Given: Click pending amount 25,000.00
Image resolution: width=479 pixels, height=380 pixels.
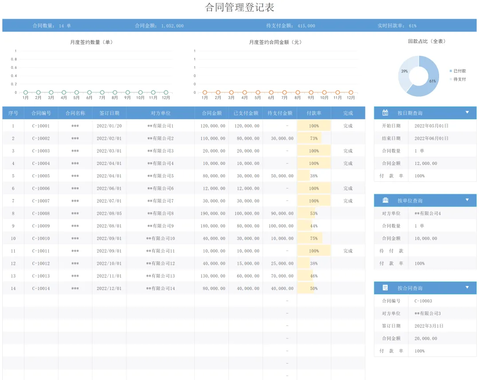Looking at the screenshot, I should click(x=282, y=263).
